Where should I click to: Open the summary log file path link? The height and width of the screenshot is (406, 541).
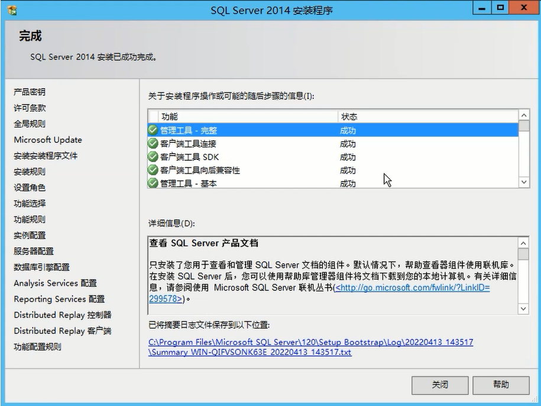pyautogui.click(x=311, y=347)
